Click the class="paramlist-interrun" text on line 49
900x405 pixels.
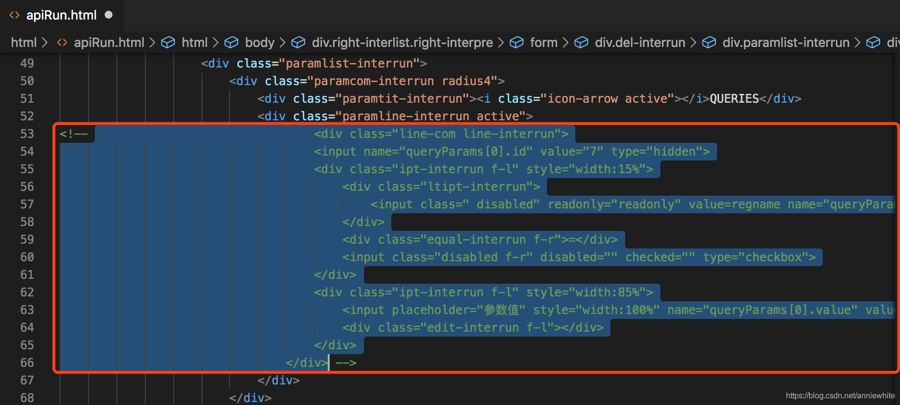[x=328, y=63]
